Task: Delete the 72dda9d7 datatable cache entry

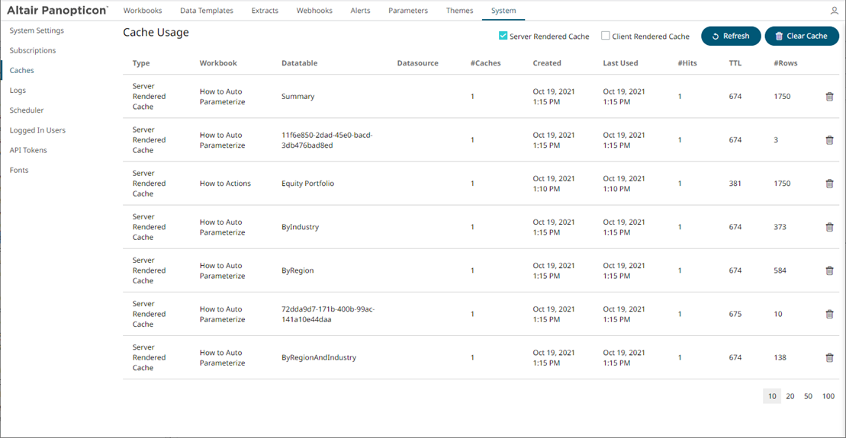Action: pos(829,314)
